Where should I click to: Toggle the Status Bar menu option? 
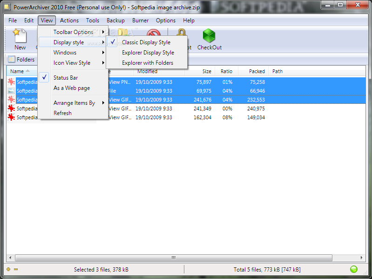(x=73, y=78)
